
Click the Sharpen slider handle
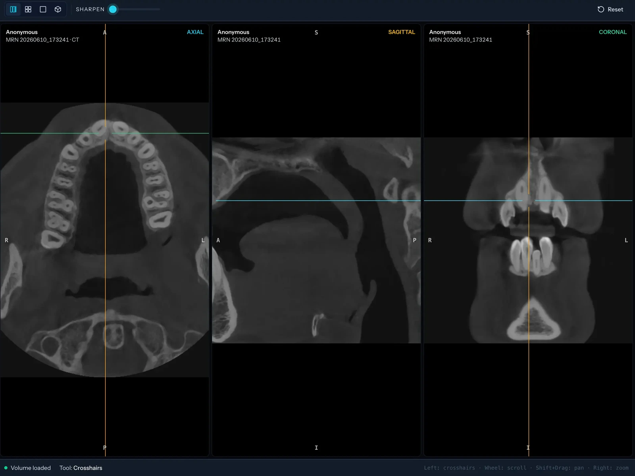(113, 9)
